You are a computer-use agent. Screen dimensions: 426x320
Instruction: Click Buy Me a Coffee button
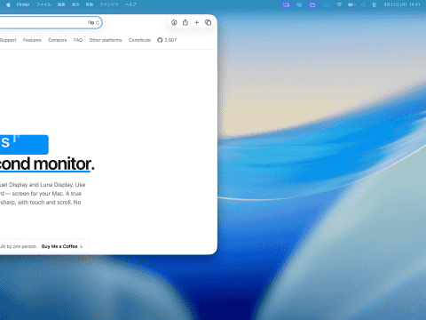[x=62, y=246]
